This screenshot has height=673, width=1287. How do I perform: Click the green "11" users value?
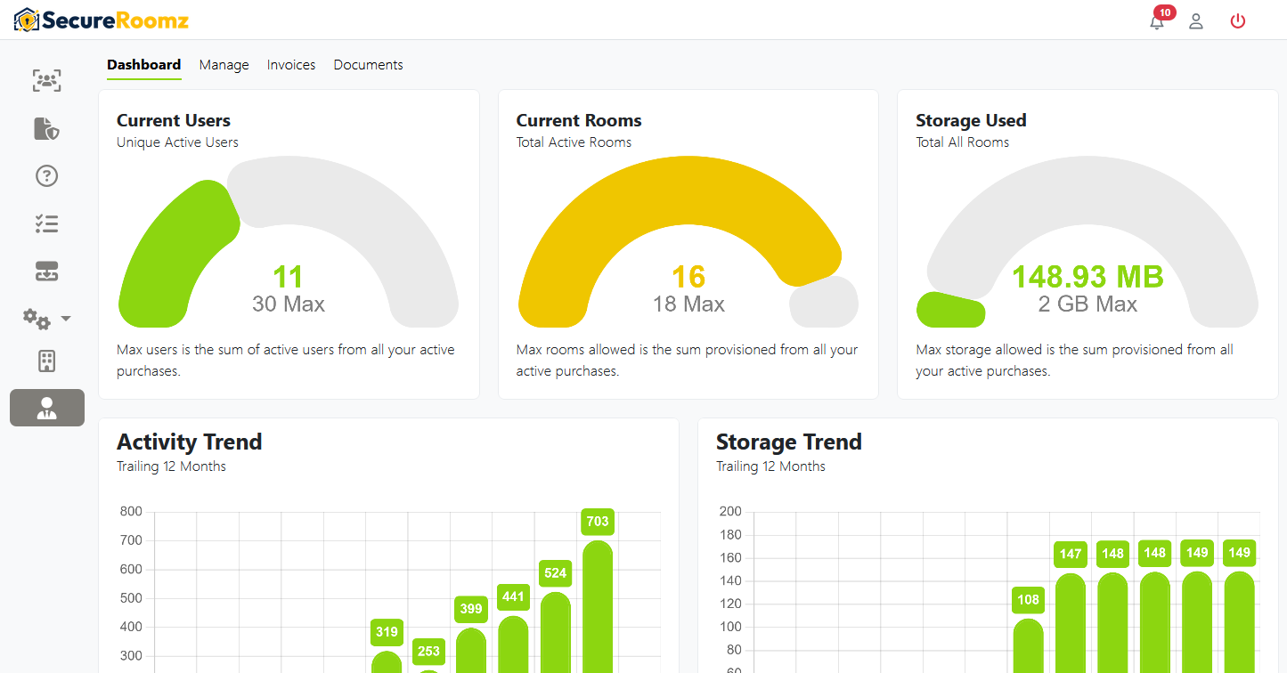pos(288,277)
